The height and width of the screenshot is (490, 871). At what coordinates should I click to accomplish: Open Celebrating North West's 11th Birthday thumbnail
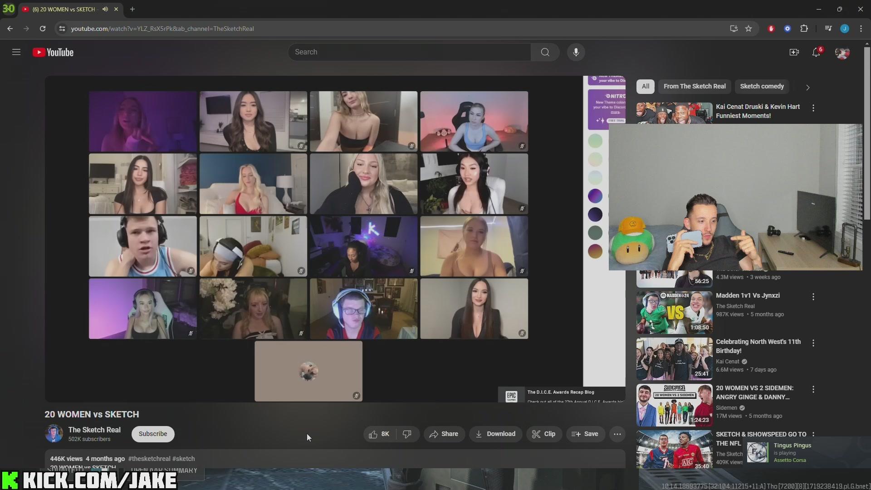(x=674, y=359)
